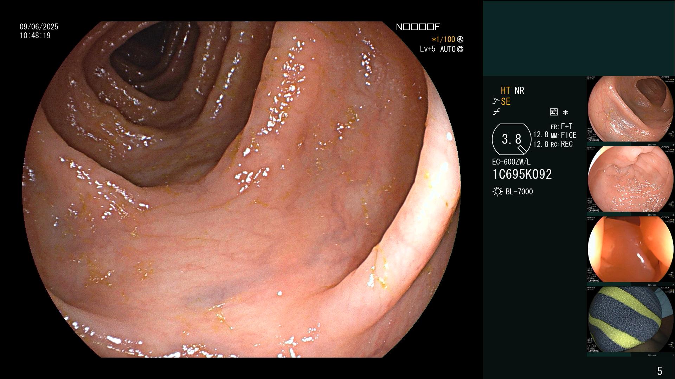Open the sliders settings icon
The width and height of the screenshot is (675, 379).
pos(554,112)
